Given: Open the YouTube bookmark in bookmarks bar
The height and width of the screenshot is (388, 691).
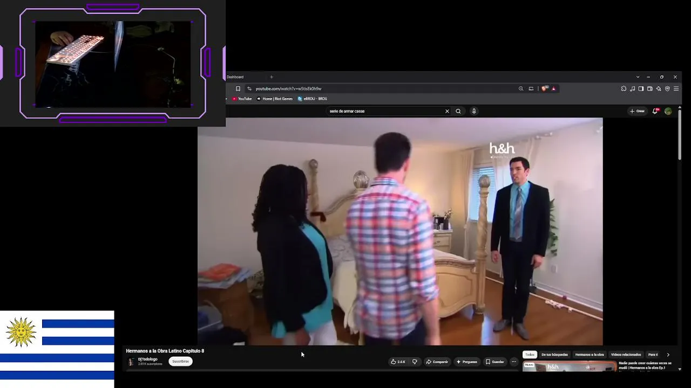Looking at the screenshot, I should point(242,99).
